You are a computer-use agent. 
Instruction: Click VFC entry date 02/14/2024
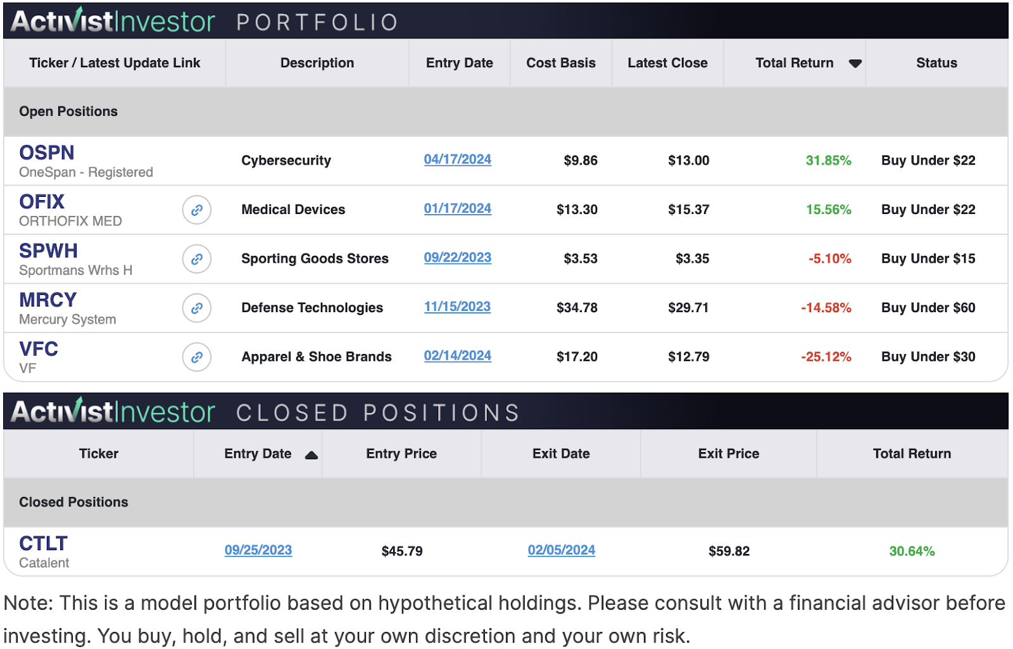[x=457, y=356]
